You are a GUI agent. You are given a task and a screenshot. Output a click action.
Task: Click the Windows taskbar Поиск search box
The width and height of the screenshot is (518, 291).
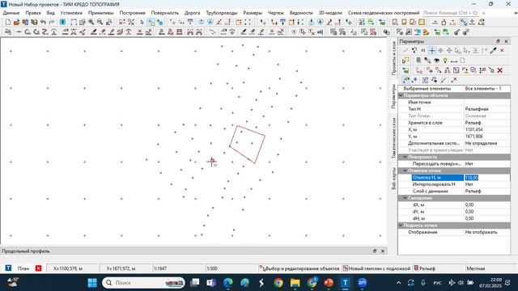coord(143,283)
